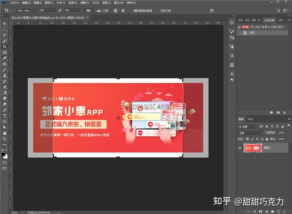Open opacity slider dropdown arrow
The width and height of the screenshot is (292, 214).
288,133
